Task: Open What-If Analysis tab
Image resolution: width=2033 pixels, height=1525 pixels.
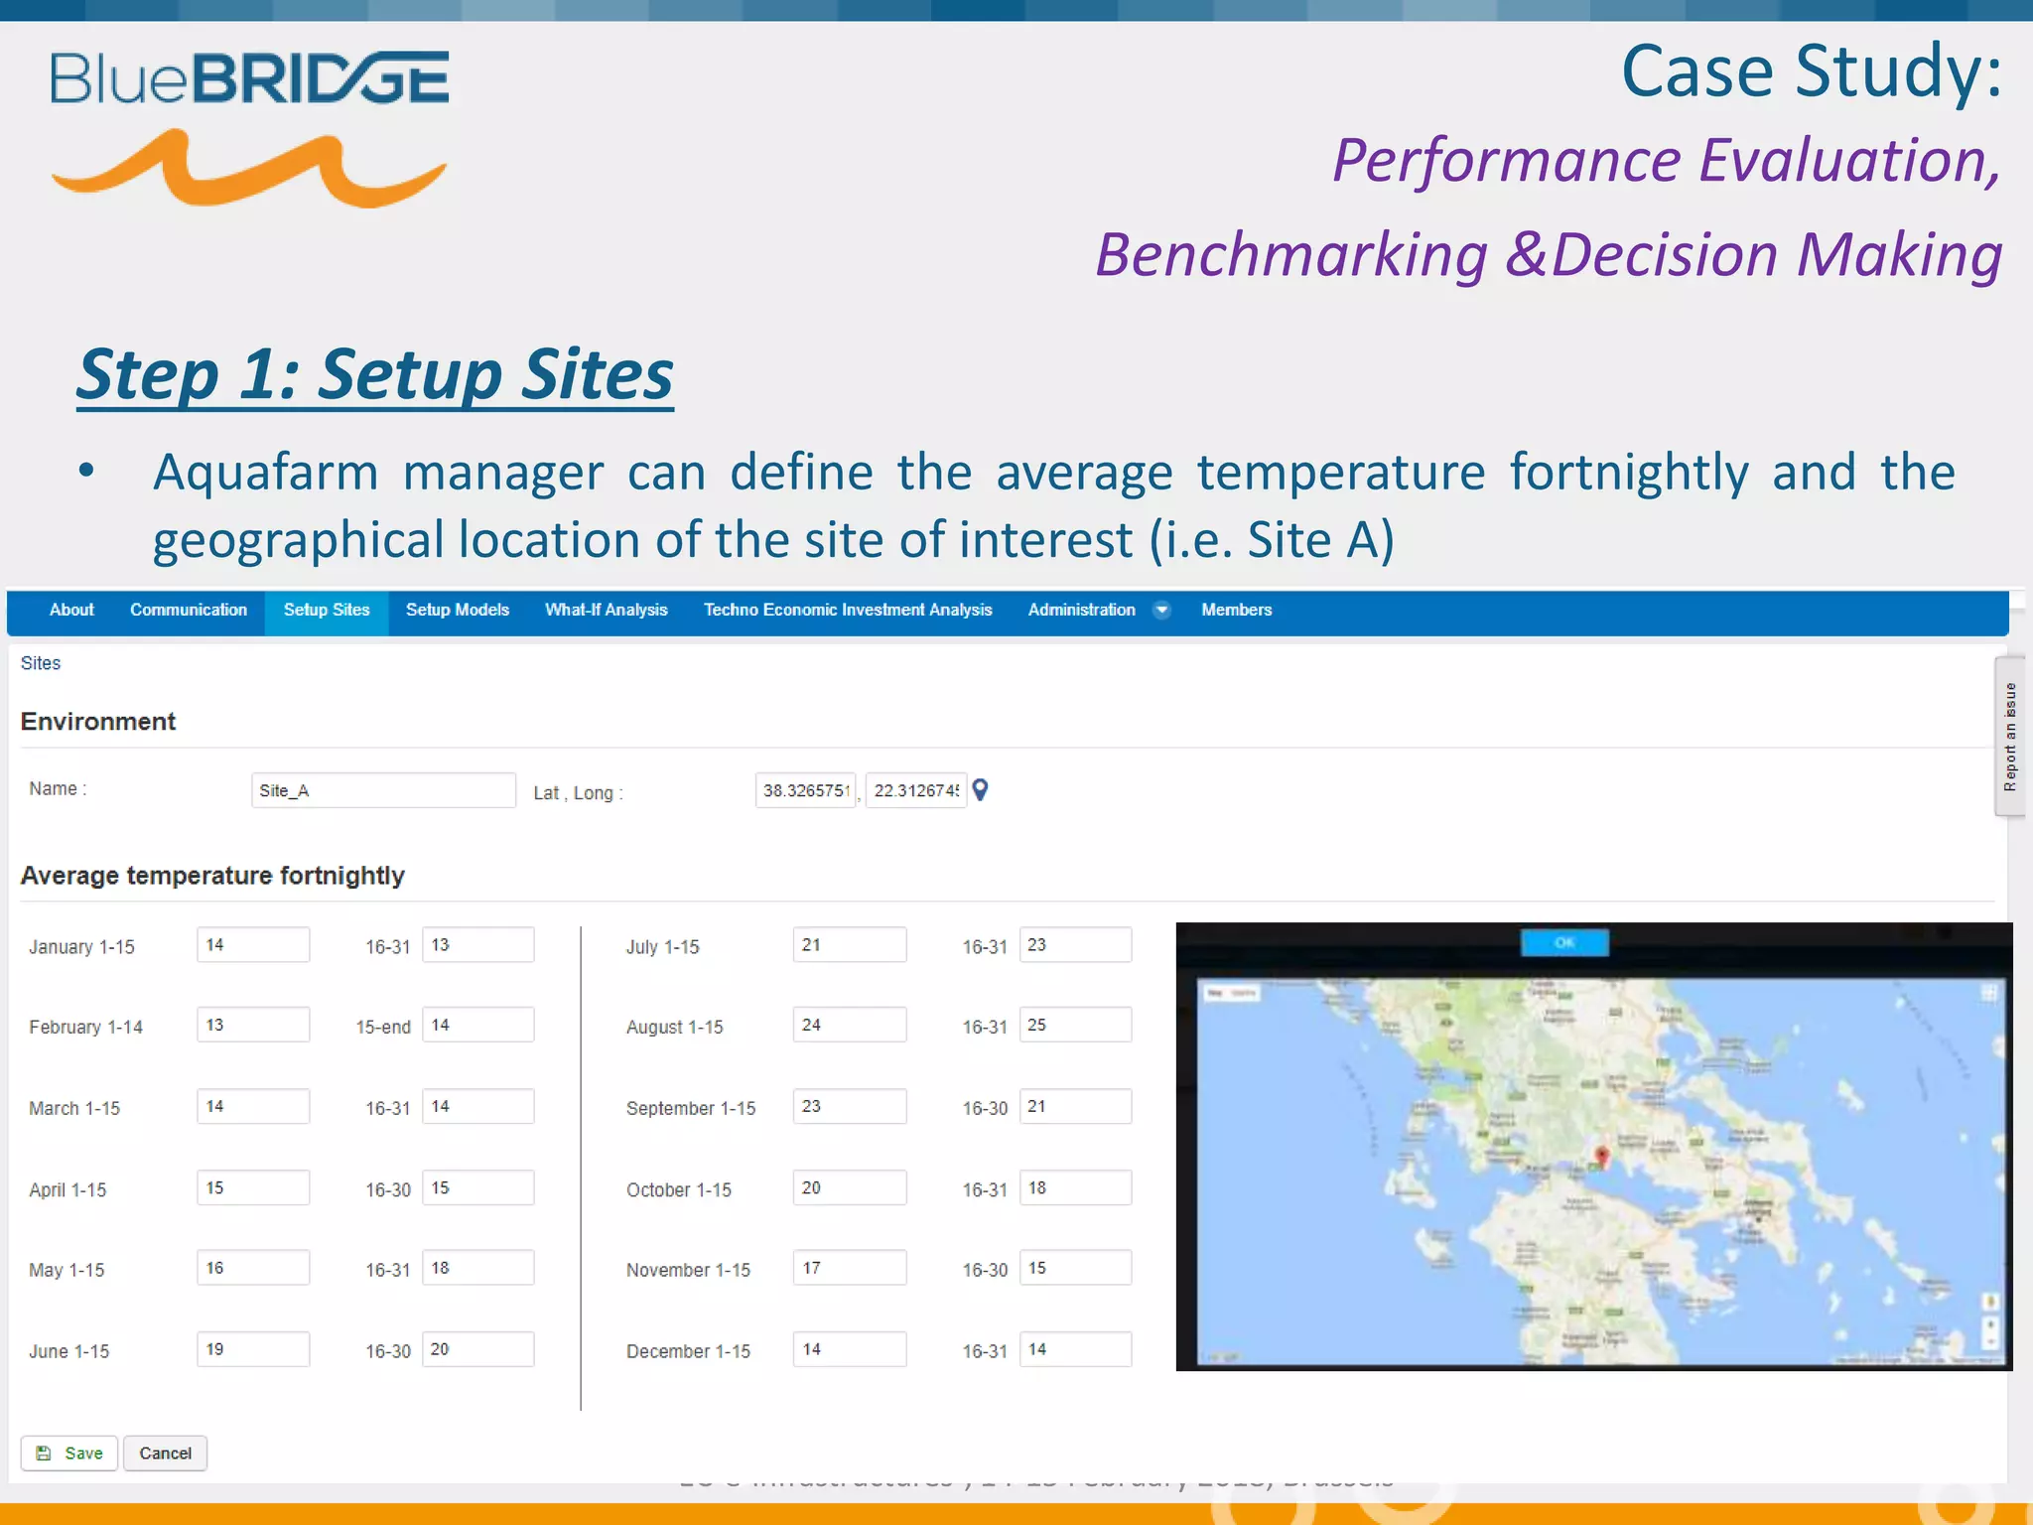Action: click(x=607, y=610)
